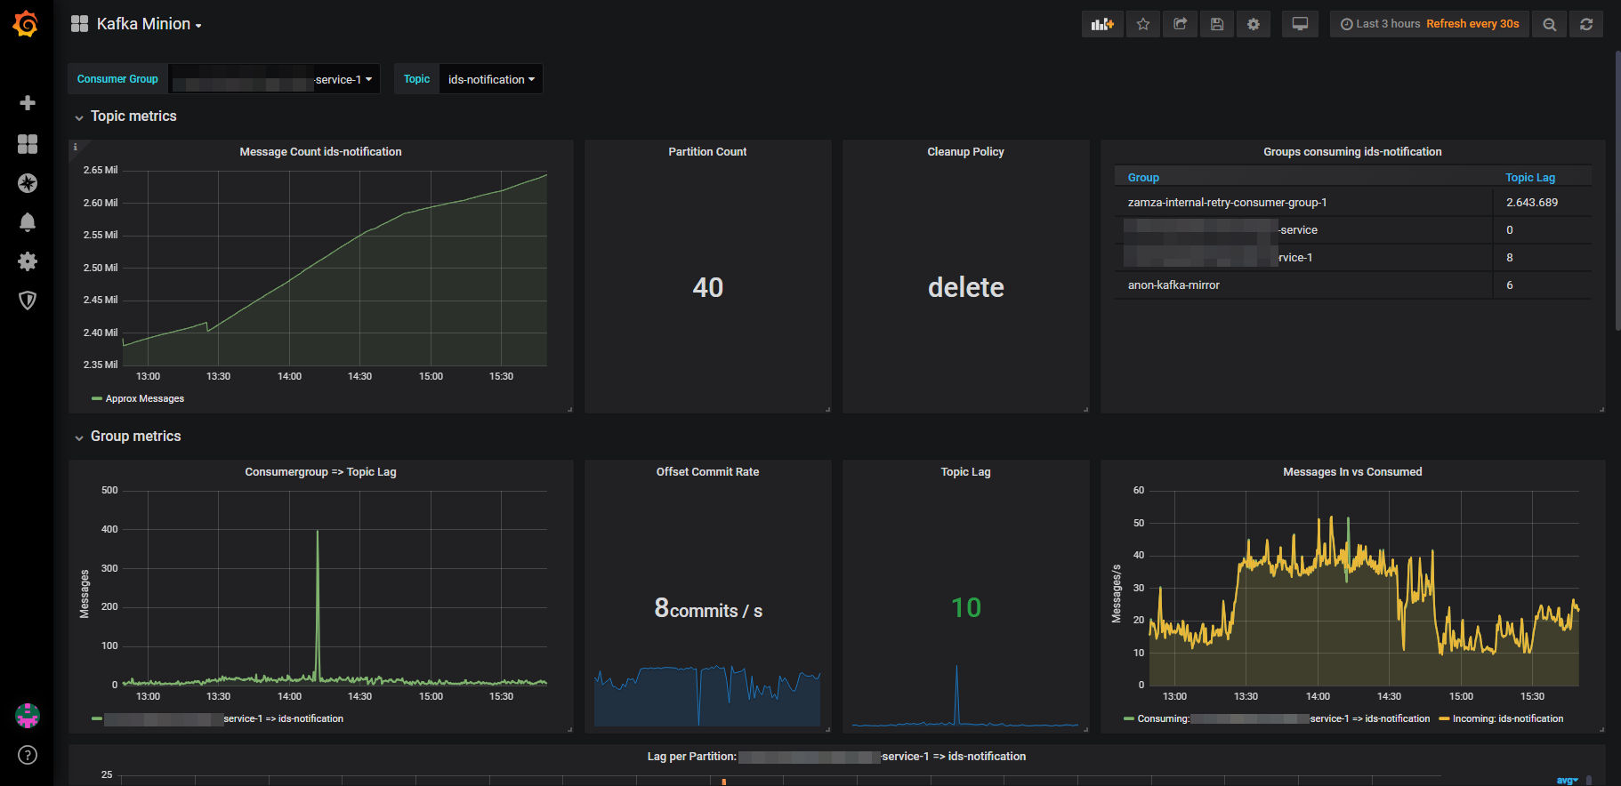Open Message Count ids-notification panel menu

[320, 152]
